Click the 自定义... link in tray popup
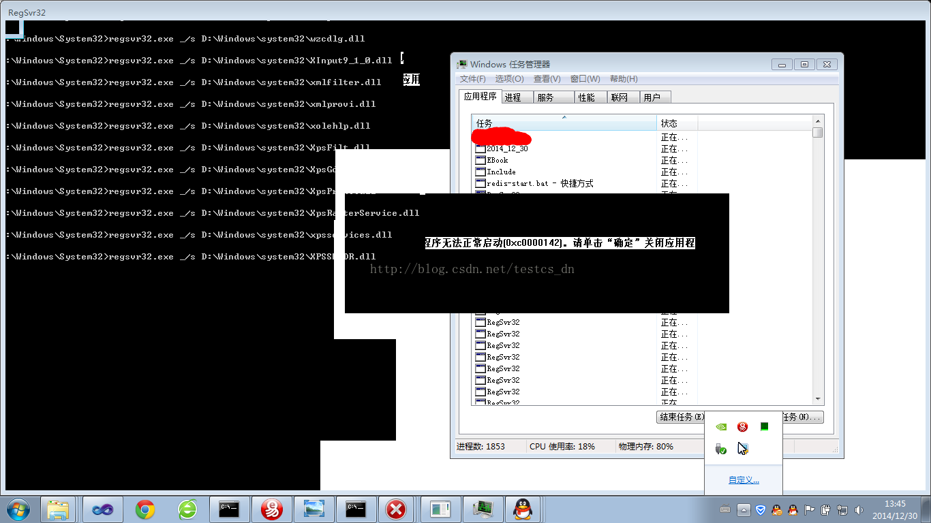This screenshot has width=931, height=523. coord(743,480)
